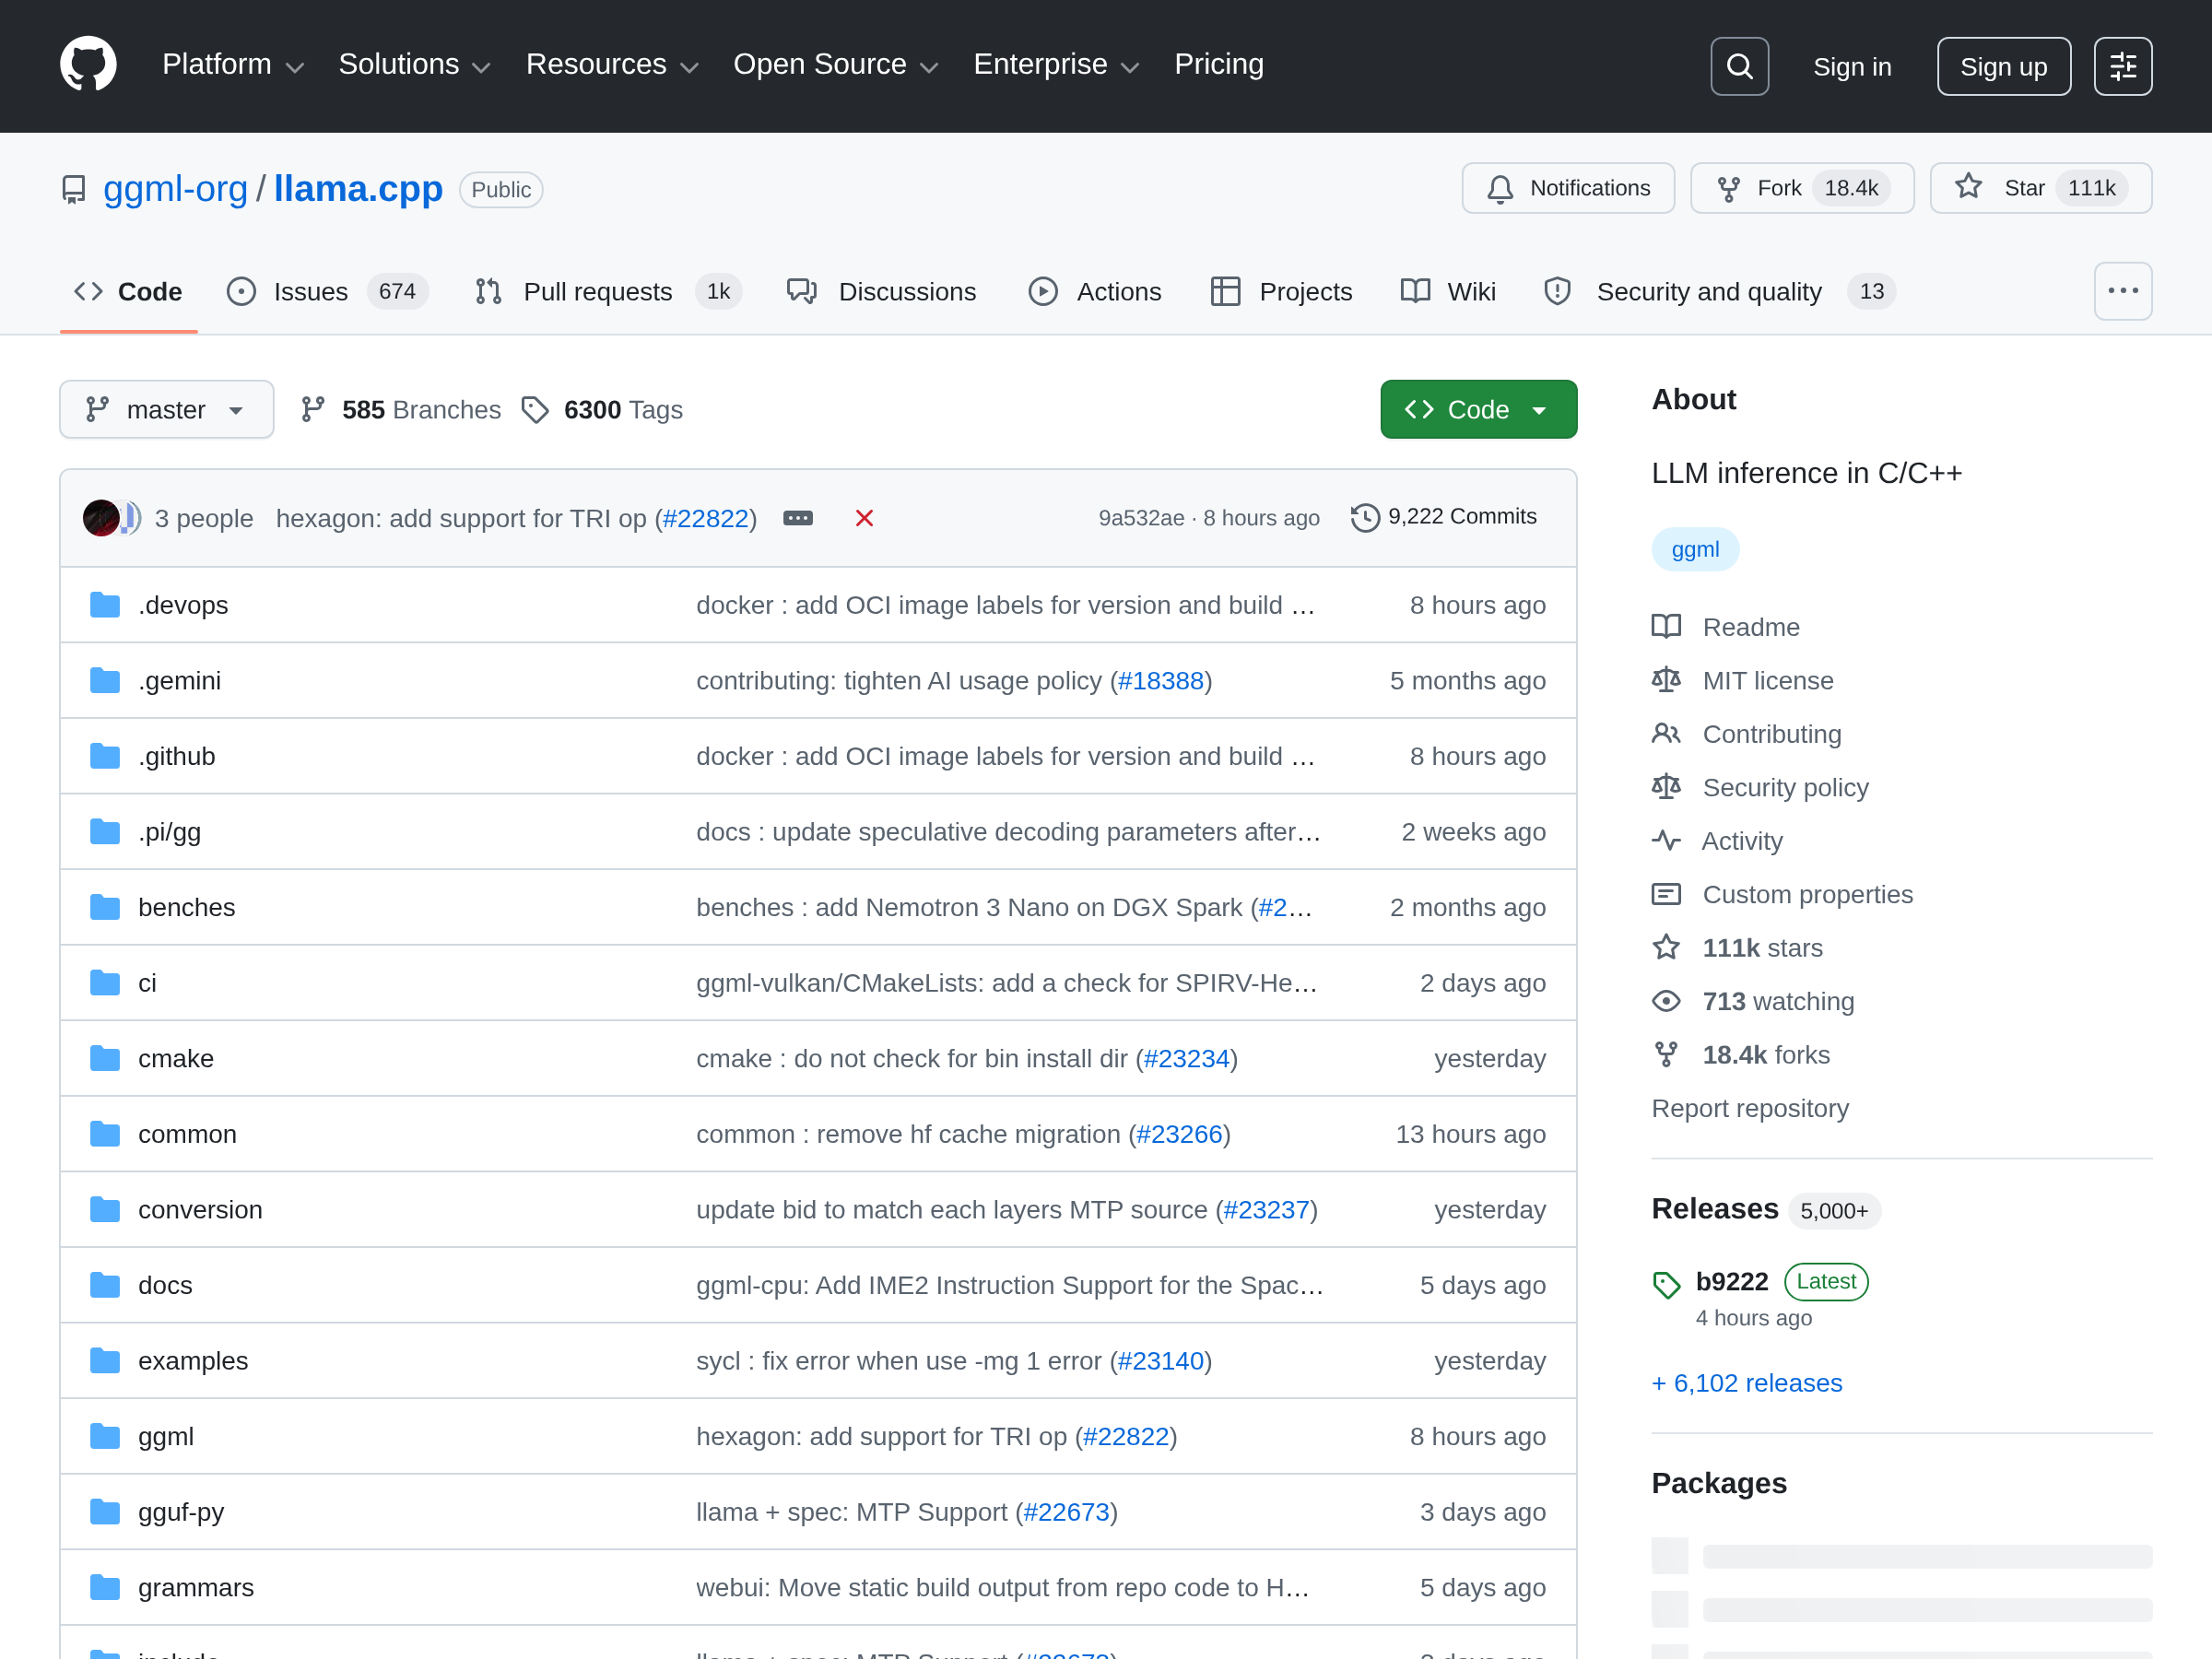The width and height of the screenshot is (2212, 1659).
Task: Open the .pi/gg folder
Action: [x=169, y=832]
